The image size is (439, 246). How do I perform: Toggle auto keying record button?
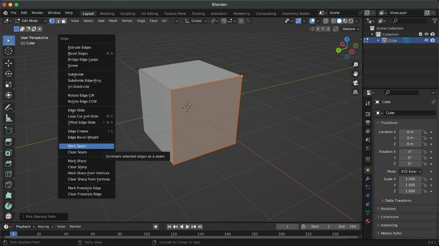coord(155,227)
